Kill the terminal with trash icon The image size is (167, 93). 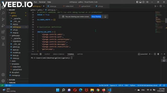click(x=158, y=54)
